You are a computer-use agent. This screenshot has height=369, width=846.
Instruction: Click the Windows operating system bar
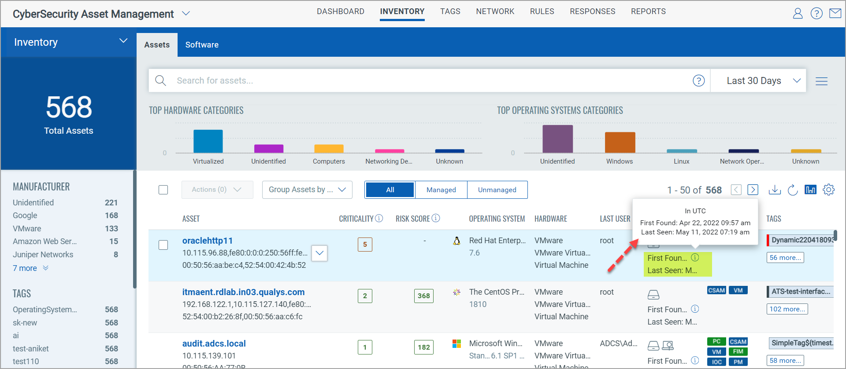620,142
